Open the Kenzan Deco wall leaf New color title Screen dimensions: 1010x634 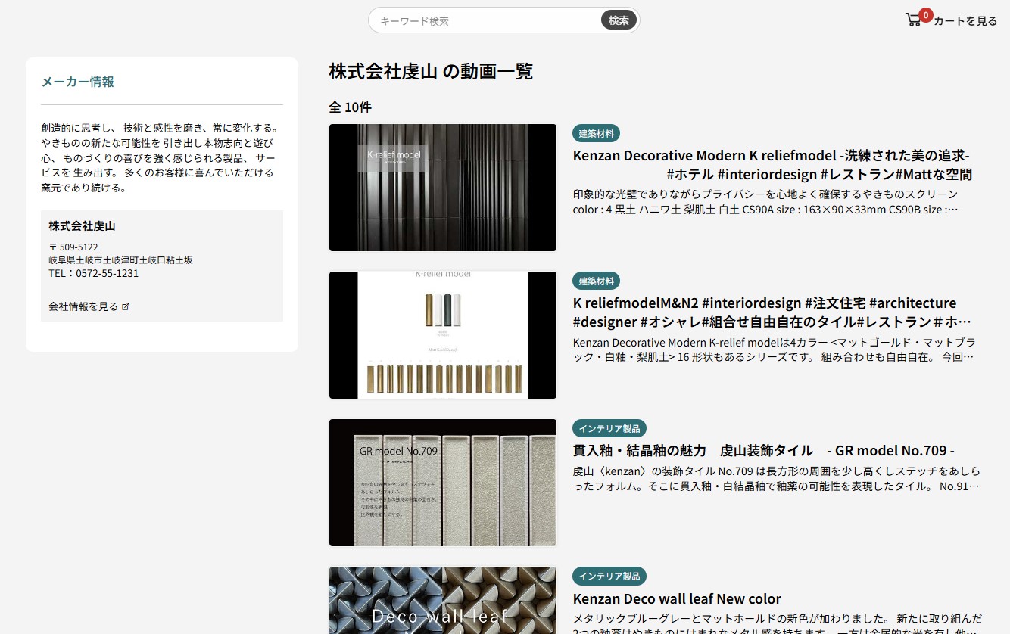[x=677, y=598]
